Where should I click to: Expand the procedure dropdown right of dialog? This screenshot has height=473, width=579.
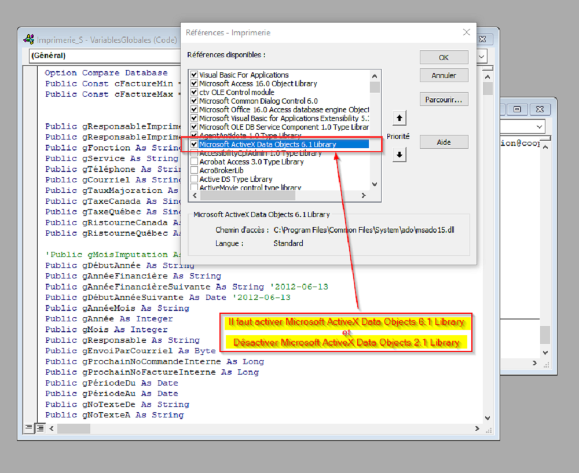tap(482, 56)
